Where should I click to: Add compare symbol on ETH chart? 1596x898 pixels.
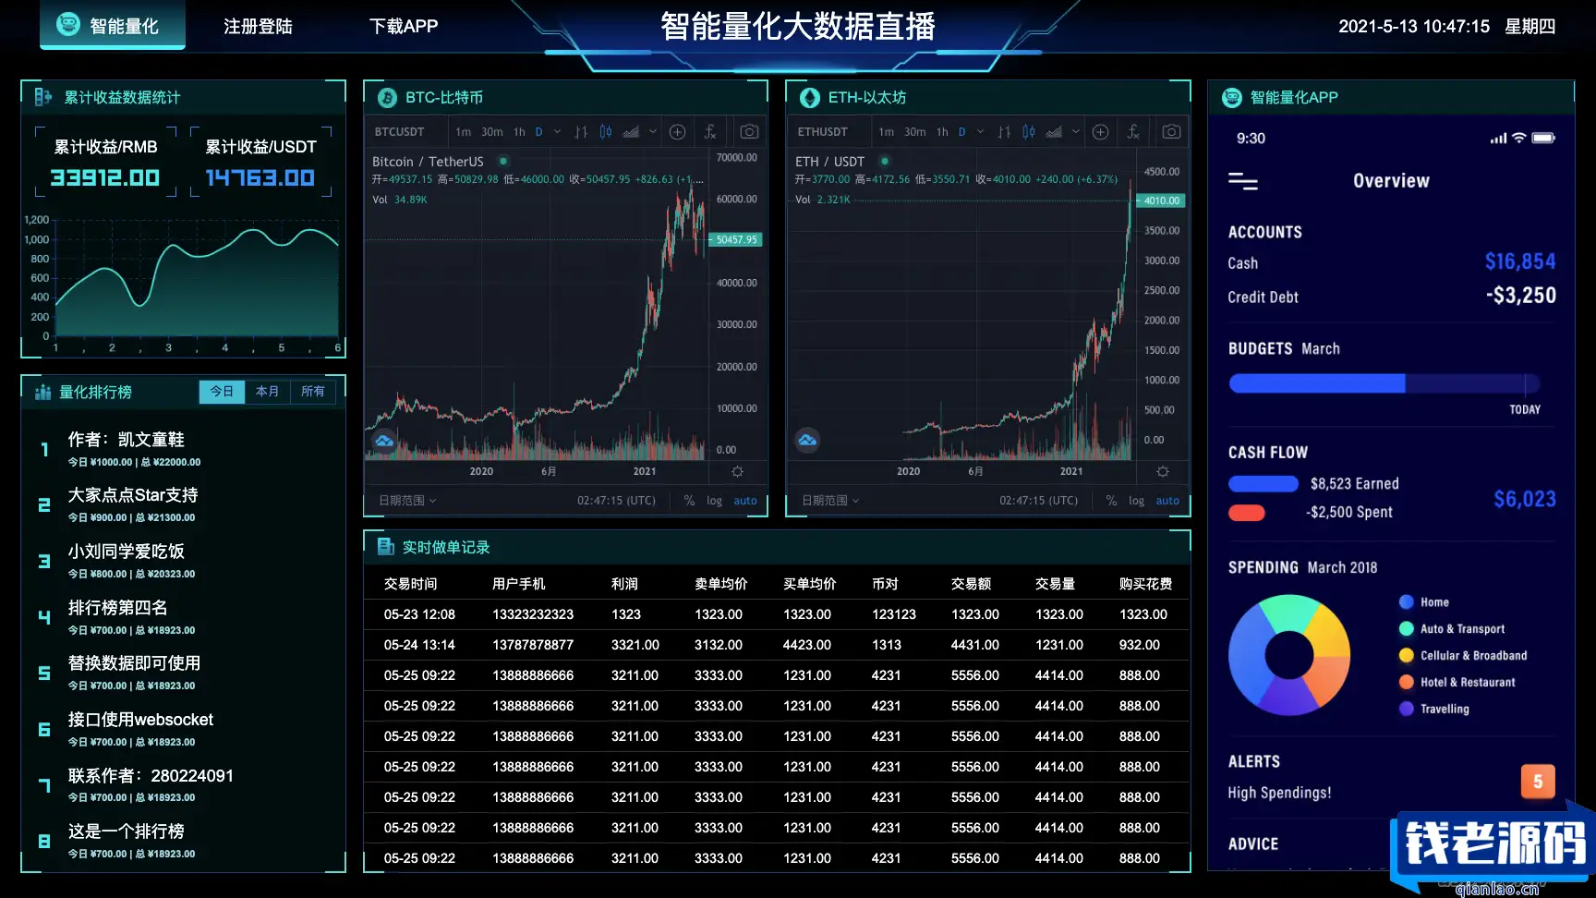coord(1100,132)
